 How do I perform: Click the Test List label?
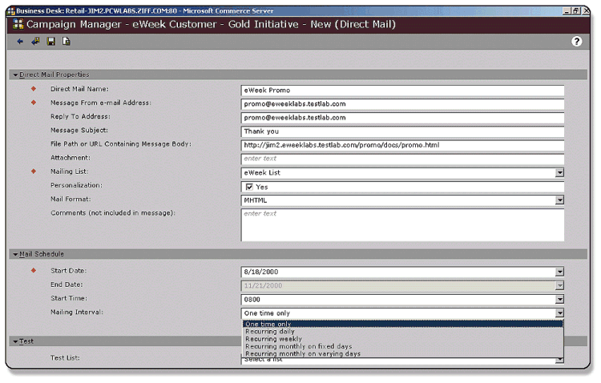65,357
